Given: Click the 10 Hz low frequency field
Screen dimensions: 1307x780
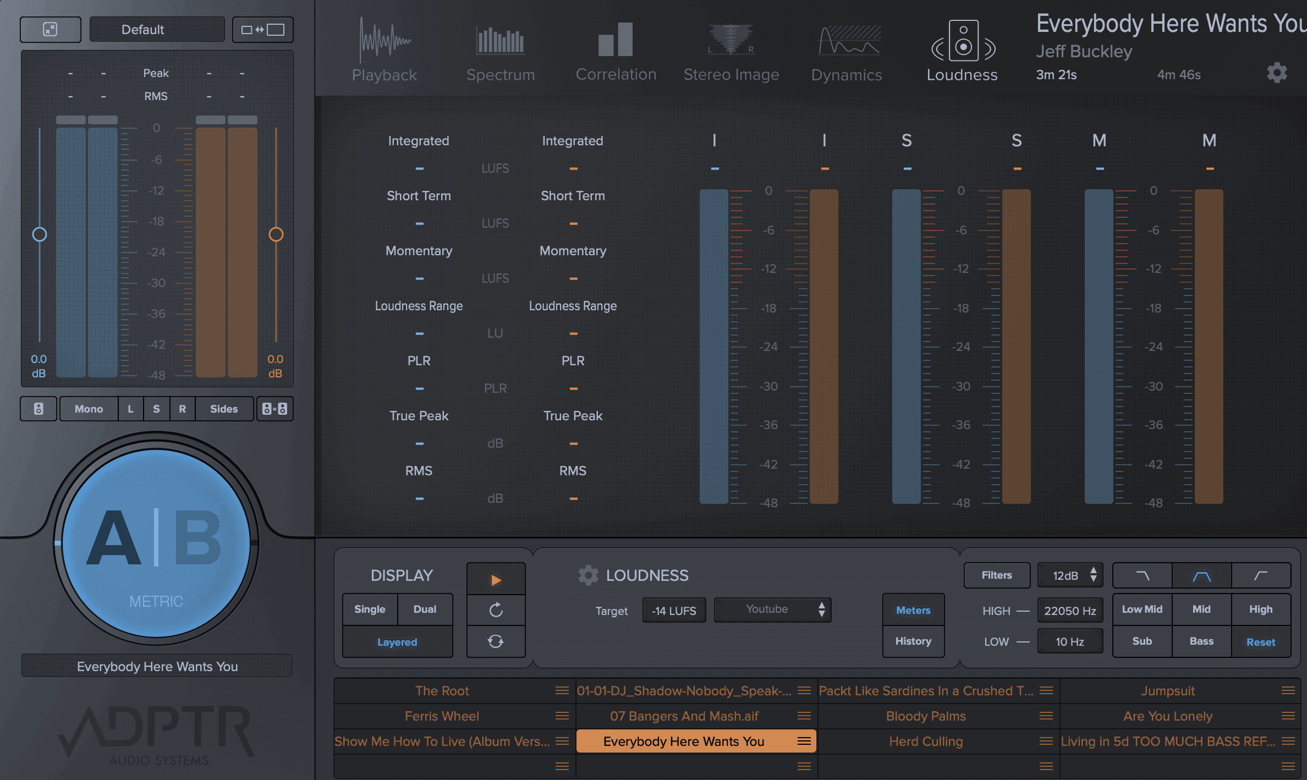Looking at the screenshot, I should click(1070, 641).
